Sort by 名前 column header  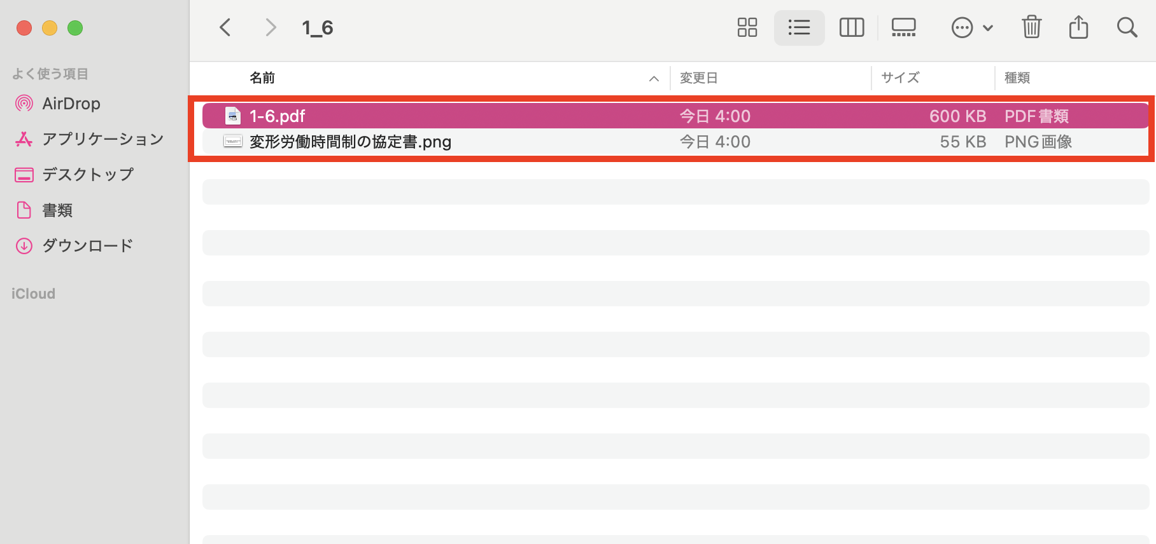point(262,78)
